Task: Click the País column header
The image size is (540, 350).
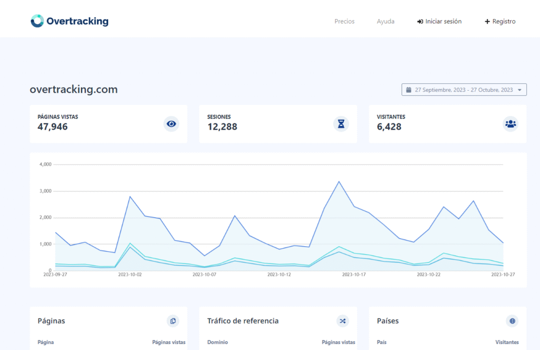Action: 382,342
